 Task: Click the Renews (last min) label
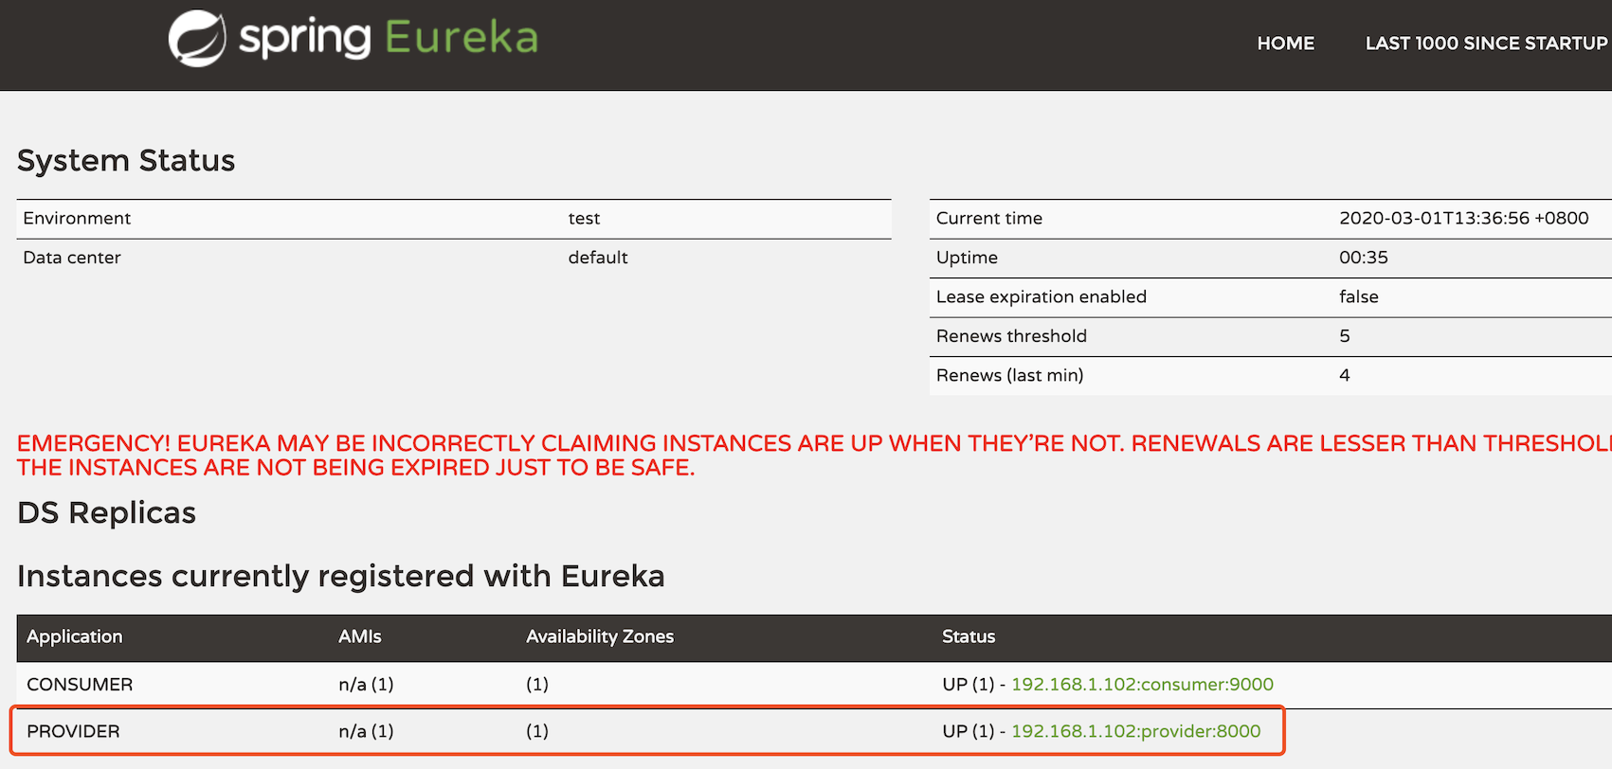coord(1009,376)
